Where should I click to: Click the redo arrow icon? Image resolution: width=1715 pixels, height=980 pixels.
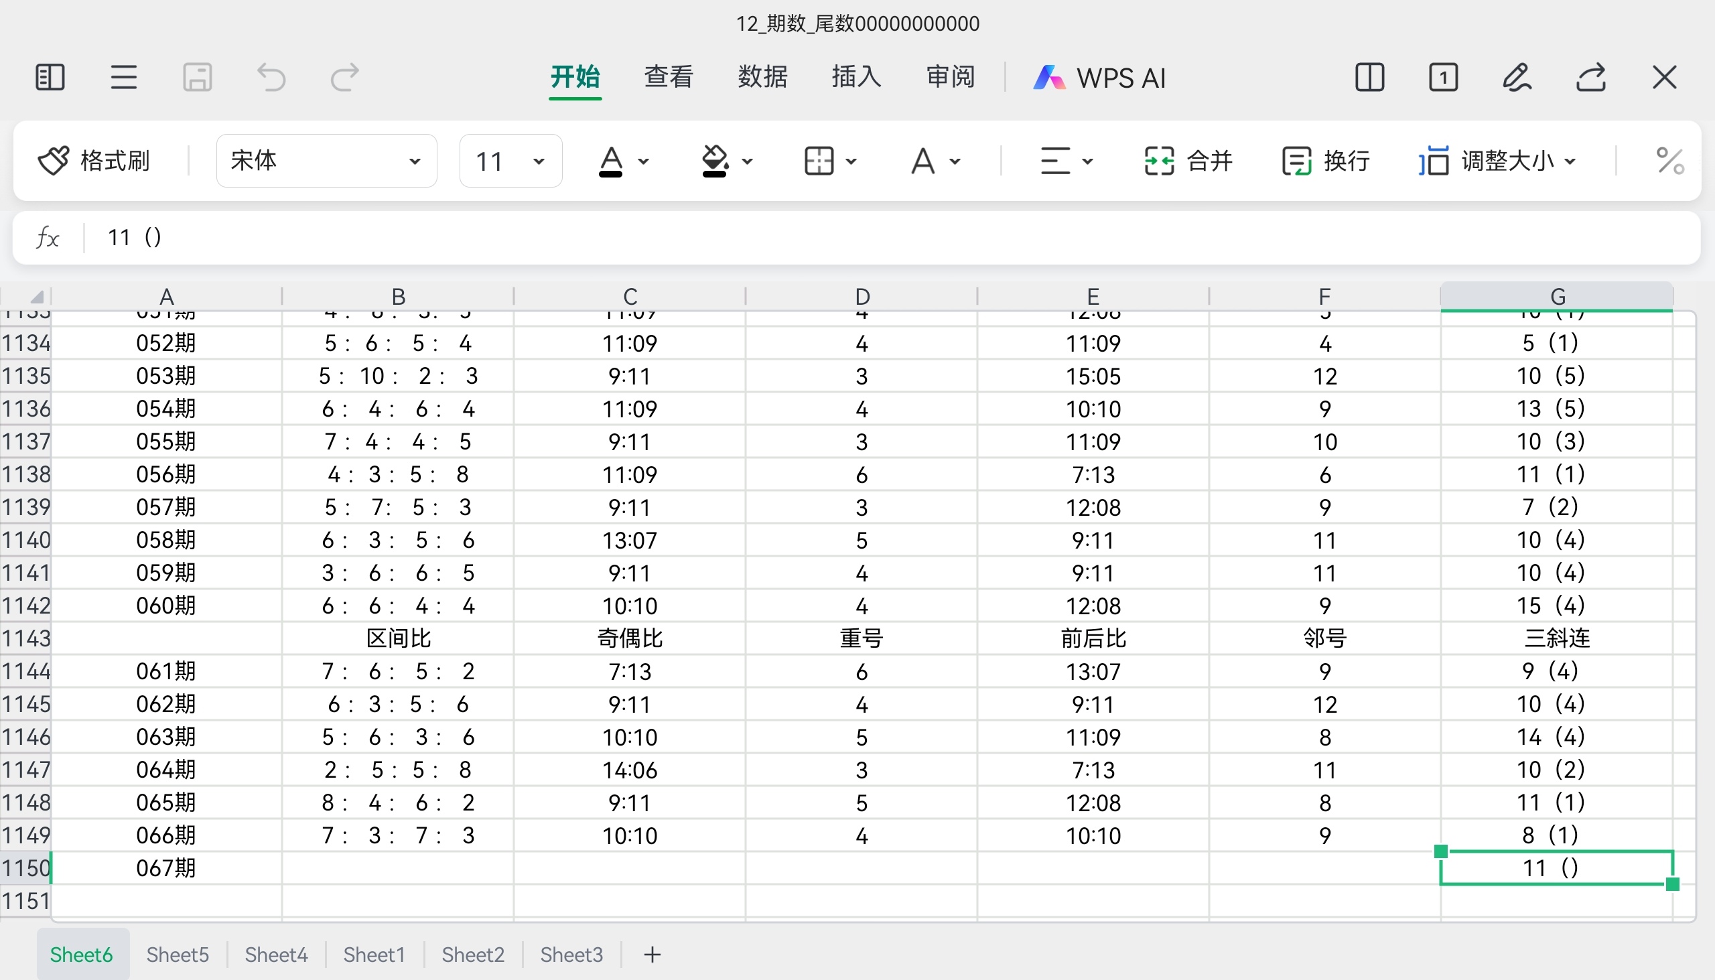[344, 78]
